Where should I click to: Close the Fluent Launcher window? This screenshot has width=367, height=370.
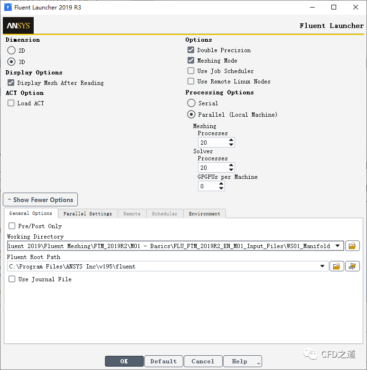click(356, 7)
